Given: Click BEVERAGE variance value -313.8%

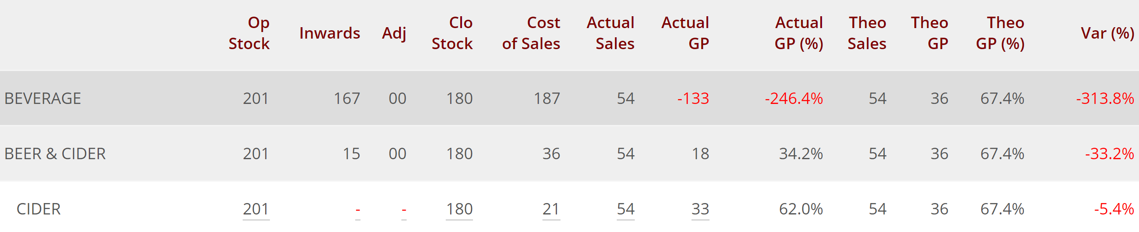Looking at the screenshot, I should pyautogui.click(x=1105, y=98).
